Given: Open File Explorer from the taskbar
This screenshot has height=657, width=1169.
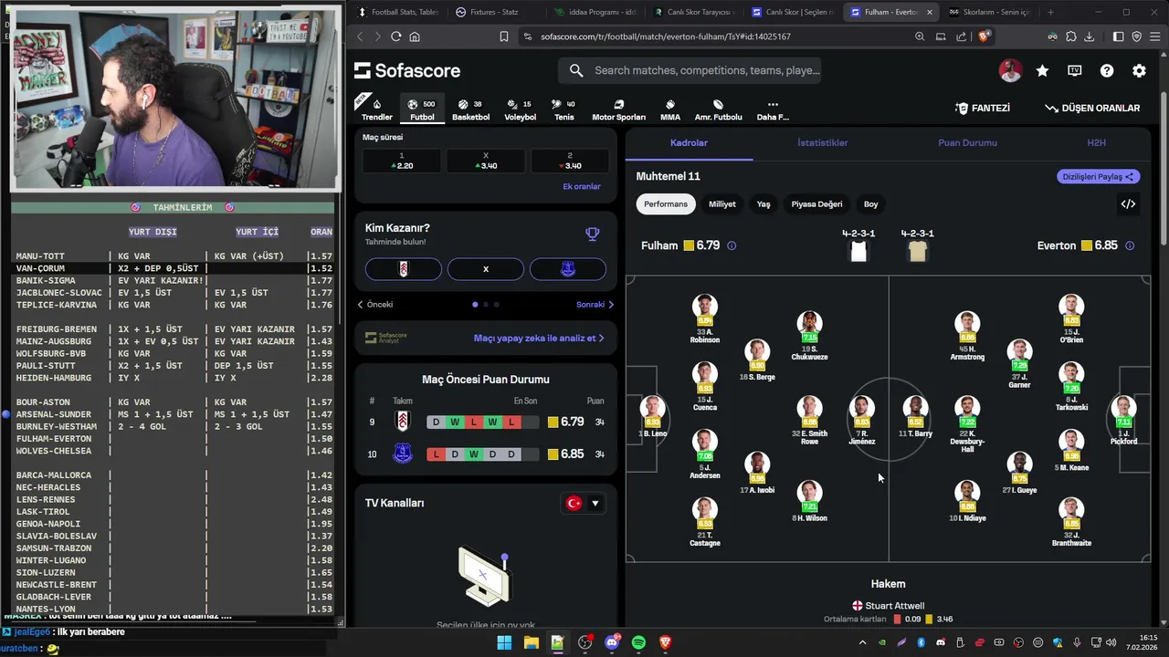Looking at the screenshot, I should (x=531, y=642).
